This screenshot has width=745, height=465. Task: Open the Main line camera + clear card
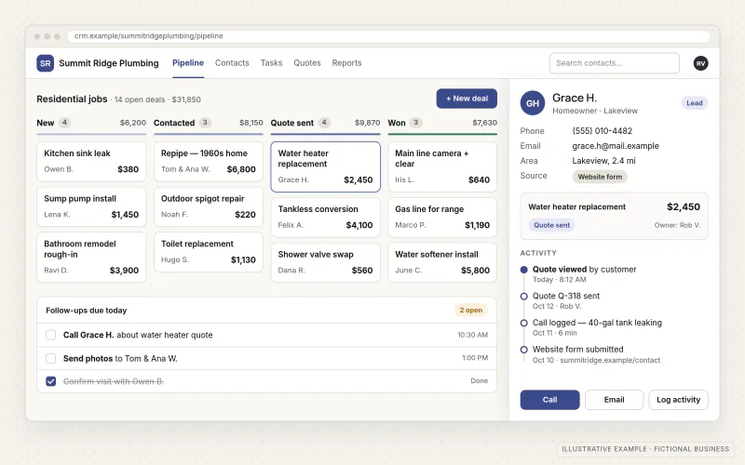click(442, 166)
